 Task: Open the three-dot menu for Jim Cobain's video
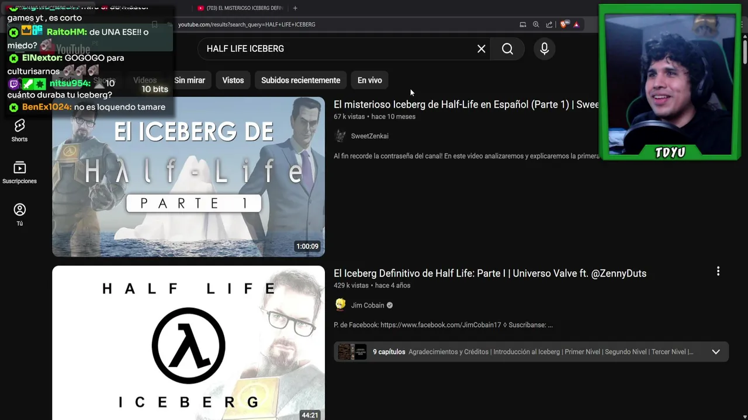coord(718,271)
